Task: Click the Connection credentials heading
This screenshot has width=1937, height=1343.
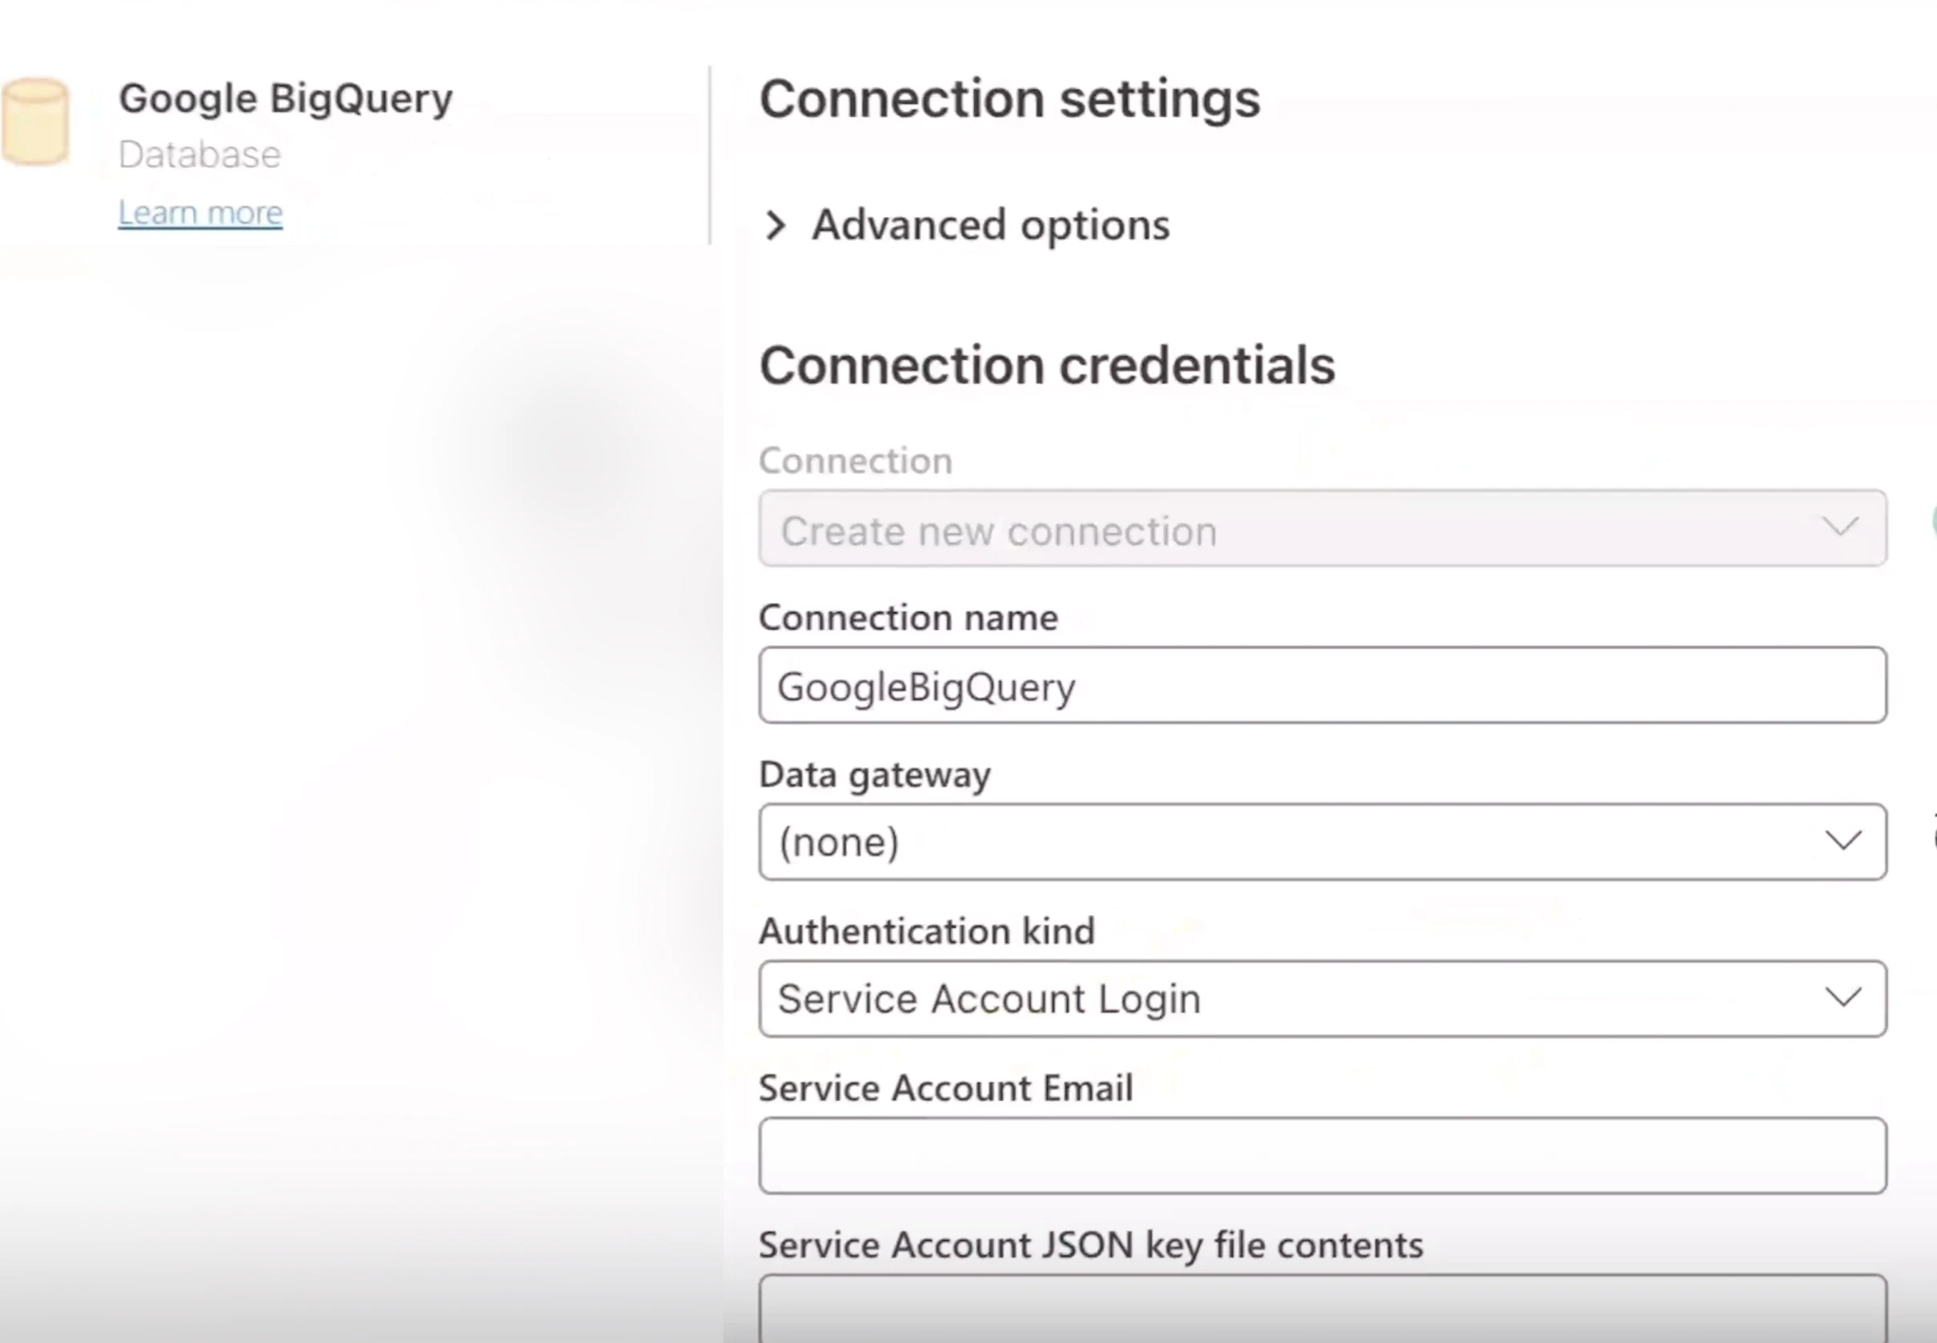Action: (1047, 366)
